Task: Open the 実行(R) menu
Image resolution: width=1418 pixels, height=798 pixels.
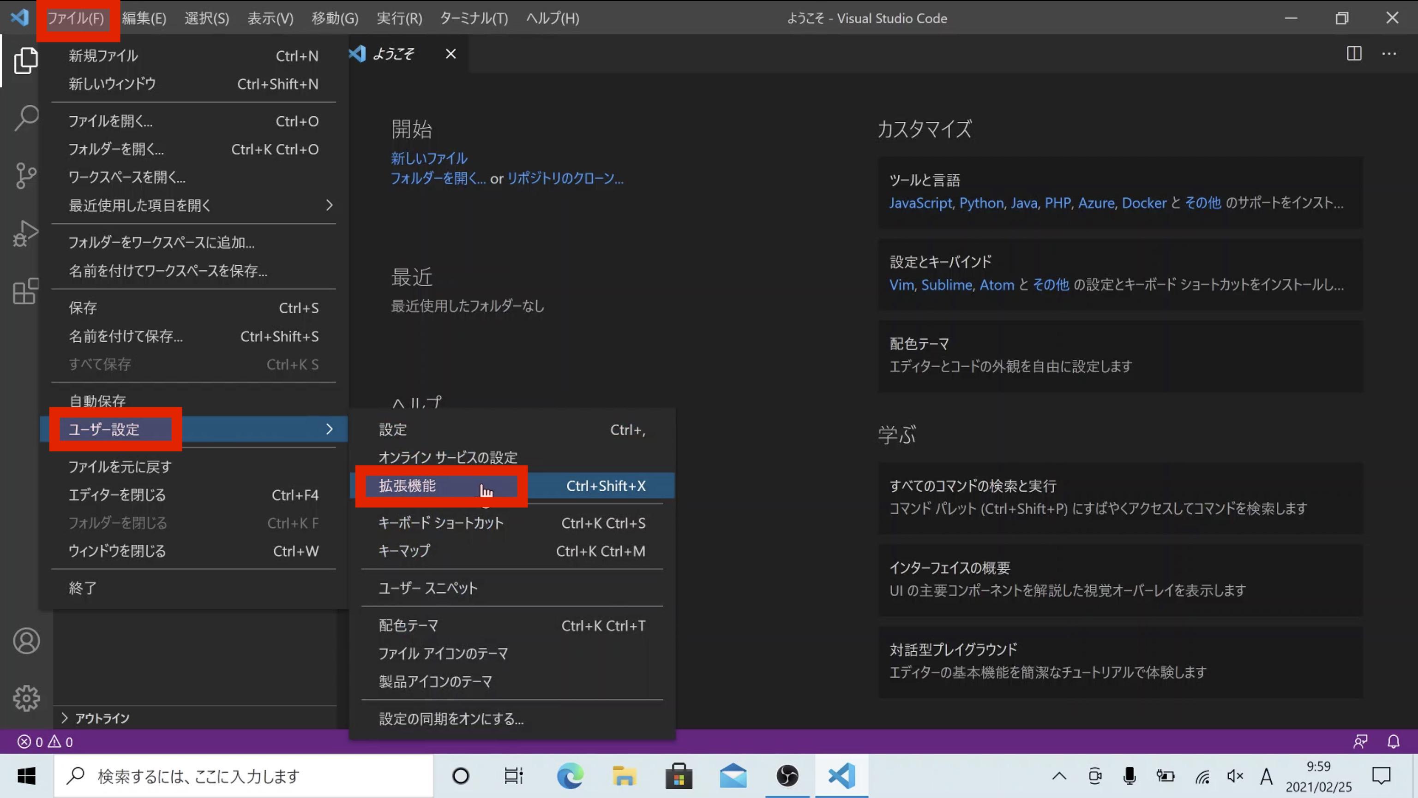Action: pos(399,18)
